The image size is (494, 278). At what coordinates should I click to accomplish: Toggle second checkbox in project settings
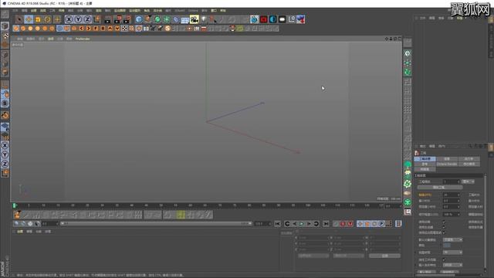(444, 227)
